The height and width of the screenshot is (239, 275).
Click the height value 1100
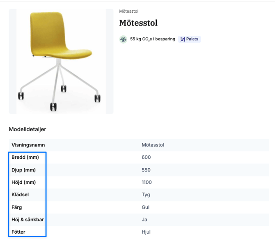pyautogui.click(x=147, y=182)
